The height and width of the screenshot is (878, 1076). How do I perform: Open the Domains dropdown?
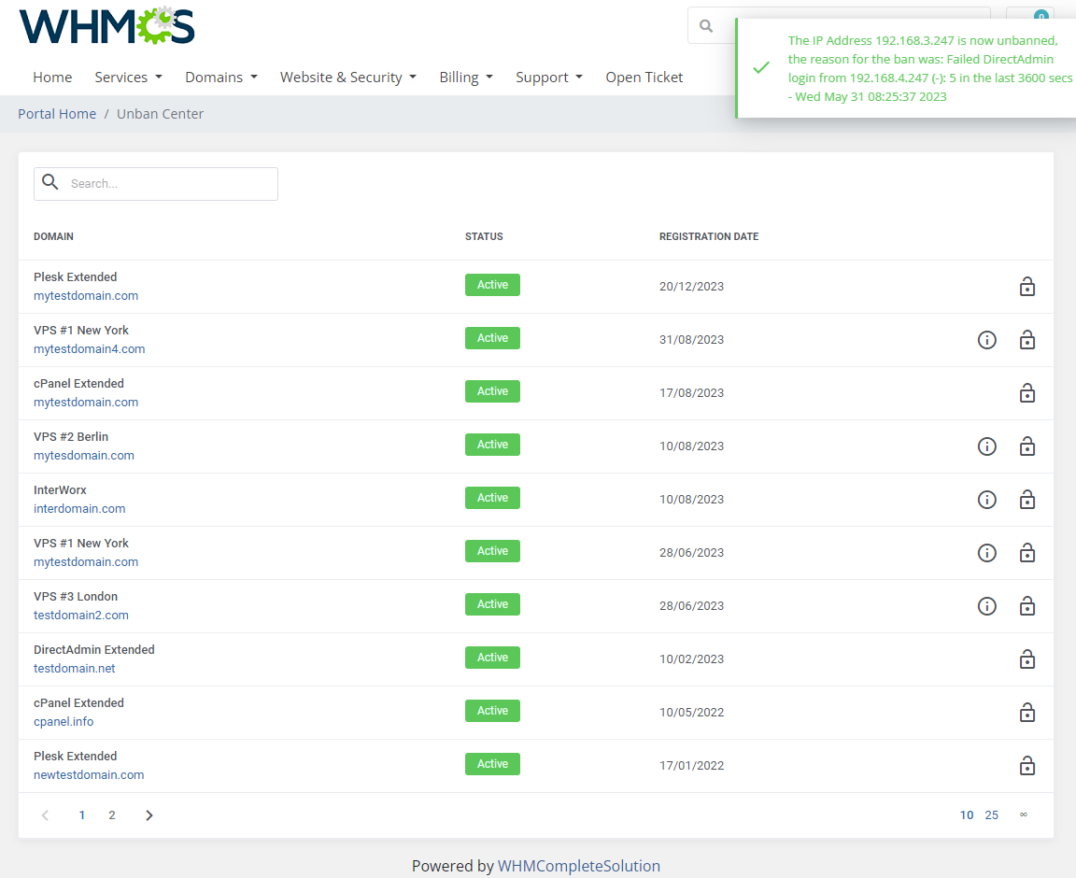point(220,77)
